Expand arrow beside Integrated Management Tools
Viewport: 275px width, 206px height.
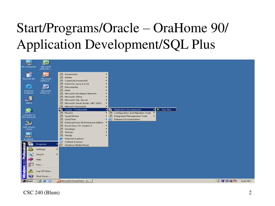tap(154, 116)
